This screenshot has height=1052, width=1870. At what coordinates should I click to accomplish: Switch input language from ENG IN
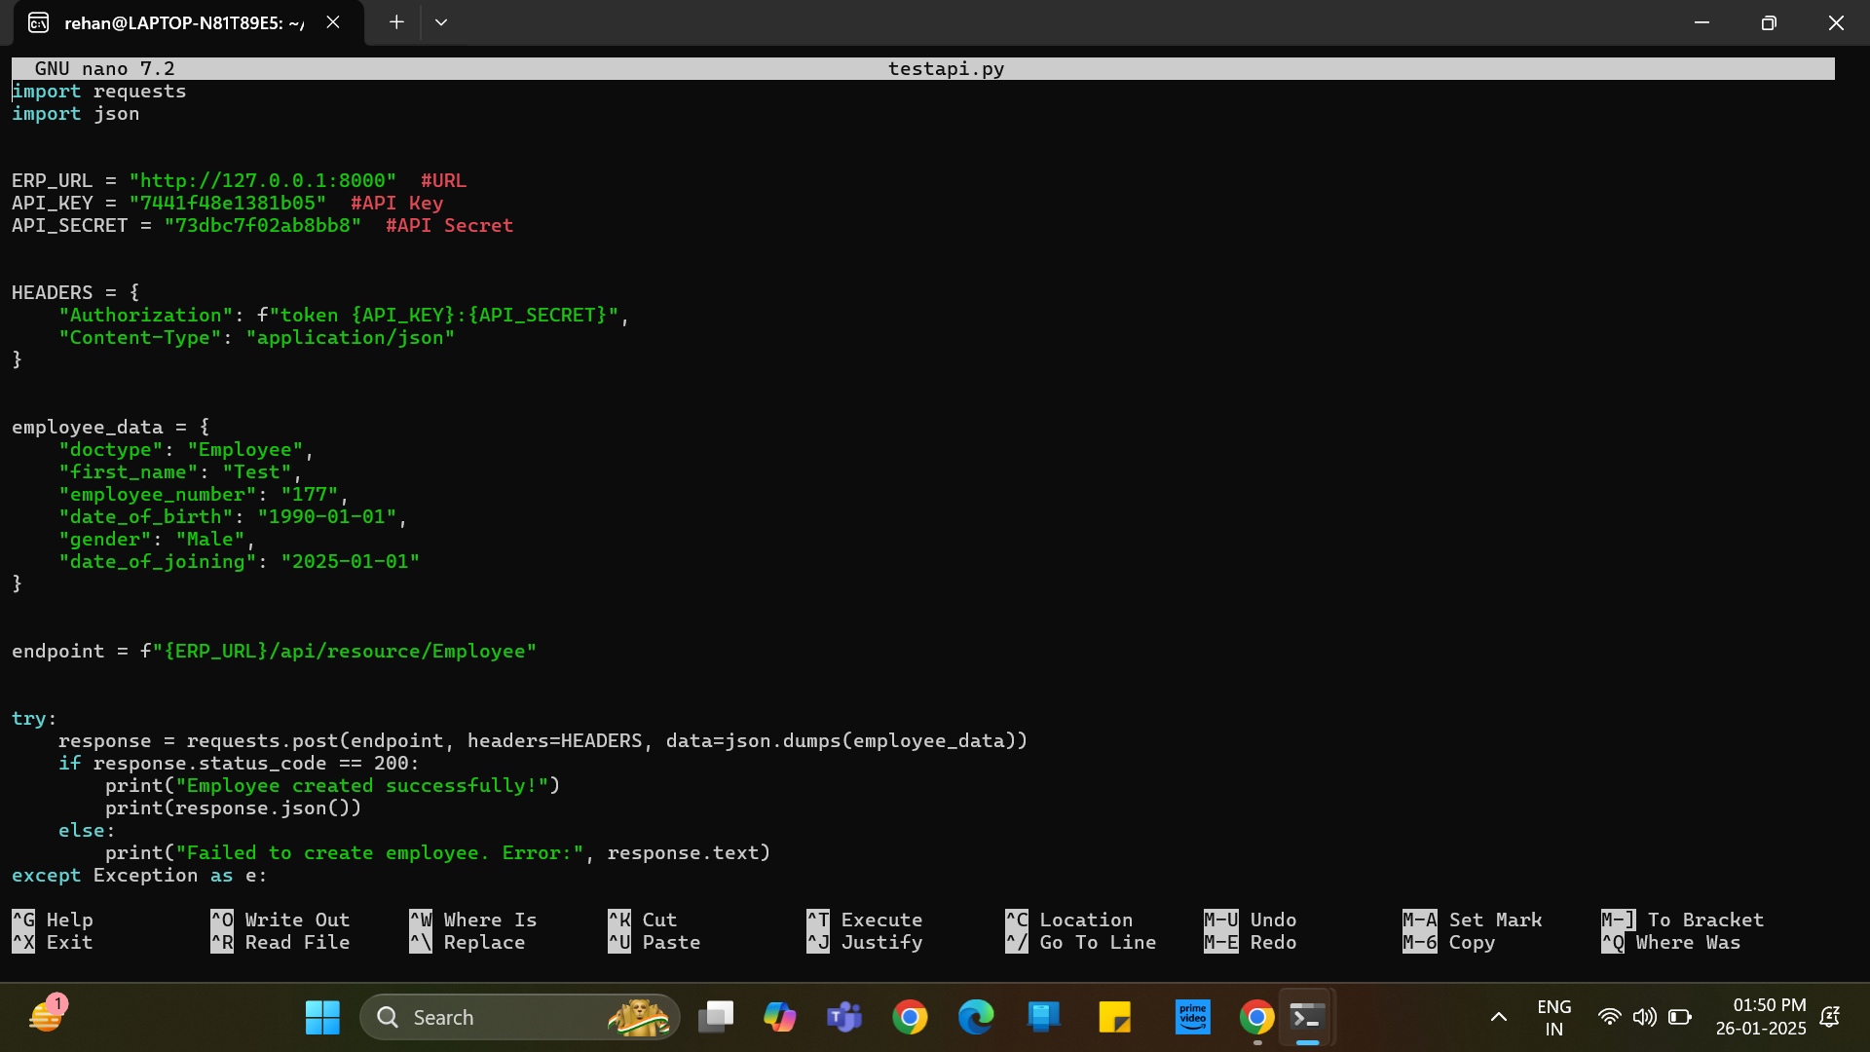1552,1016
